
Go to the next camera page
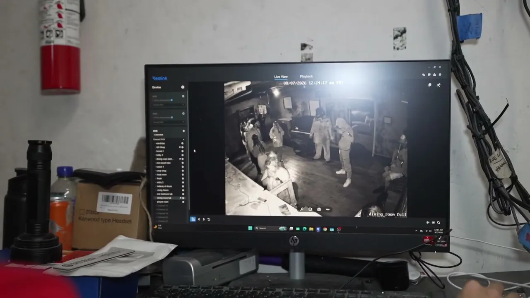[x=203, y=219]
